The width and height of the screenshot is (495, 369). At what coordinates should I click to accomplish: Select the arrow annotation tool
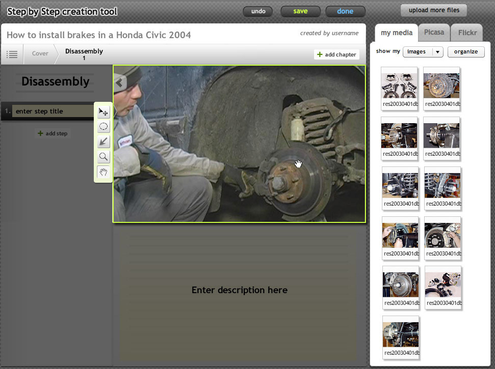103,142
